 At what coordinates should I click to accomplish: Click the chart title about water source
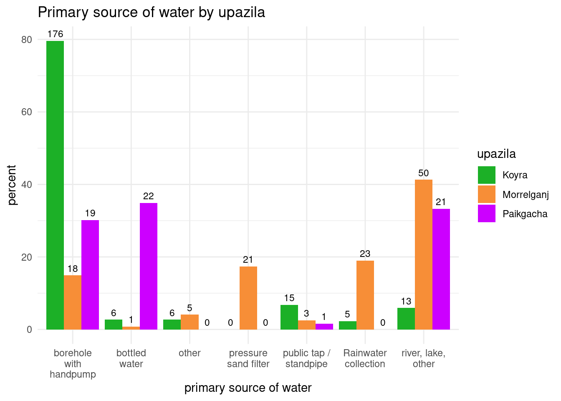151,13
